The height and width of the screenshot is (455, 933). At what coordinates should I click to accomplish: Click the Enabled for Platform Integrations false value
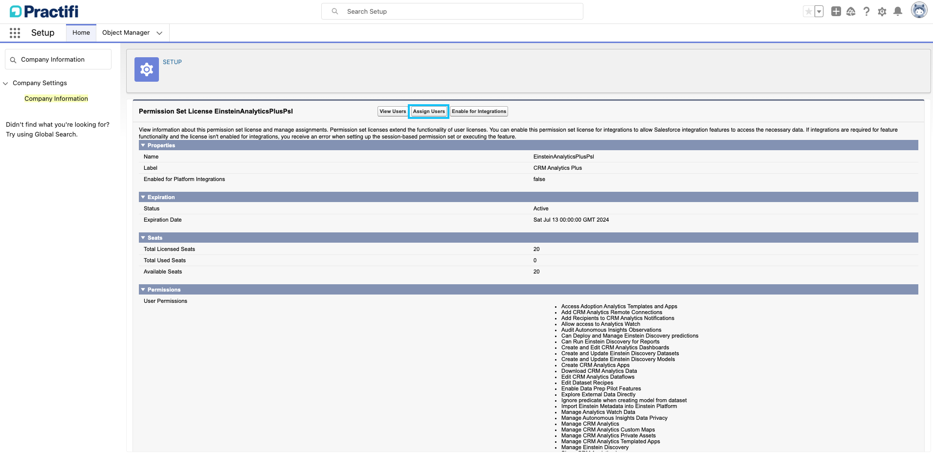(x=539, y=180)
